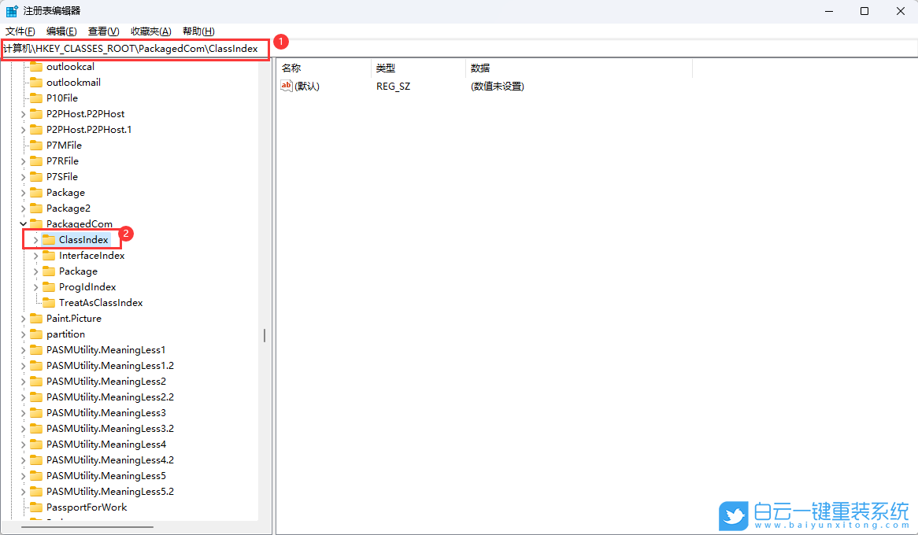Screen dimensions: 918x535
Task: Expand the ClassIndex tree node
Action: pos(35,239)
